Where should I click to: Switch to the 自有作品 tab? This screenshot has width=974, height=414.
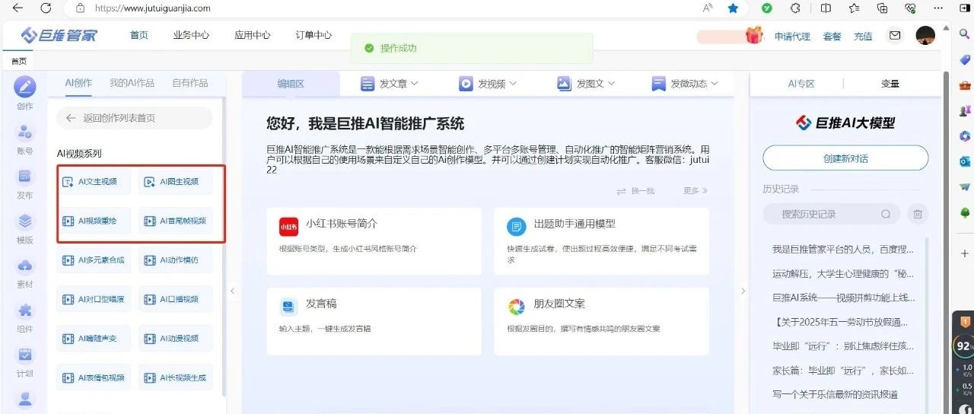click(189, 83)
